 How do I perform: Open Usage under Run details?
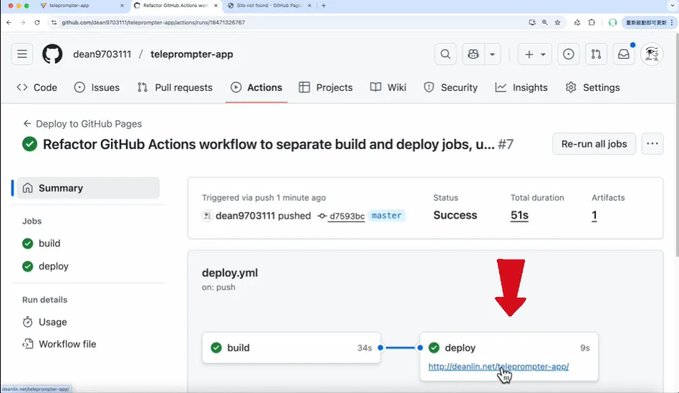[44, 322]
